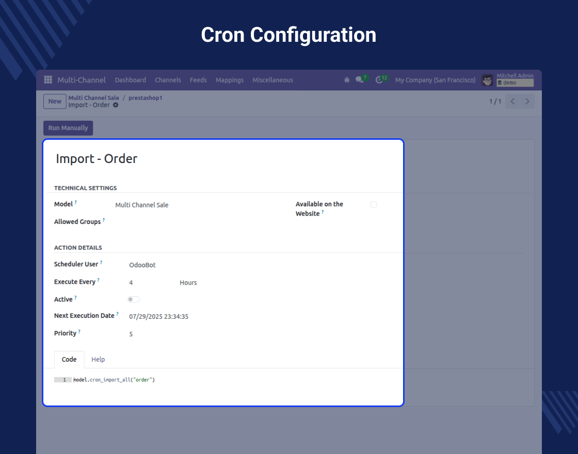Click the pager counter 1 / 1
This screenshot has height=454, width=578.
point(495,101)
